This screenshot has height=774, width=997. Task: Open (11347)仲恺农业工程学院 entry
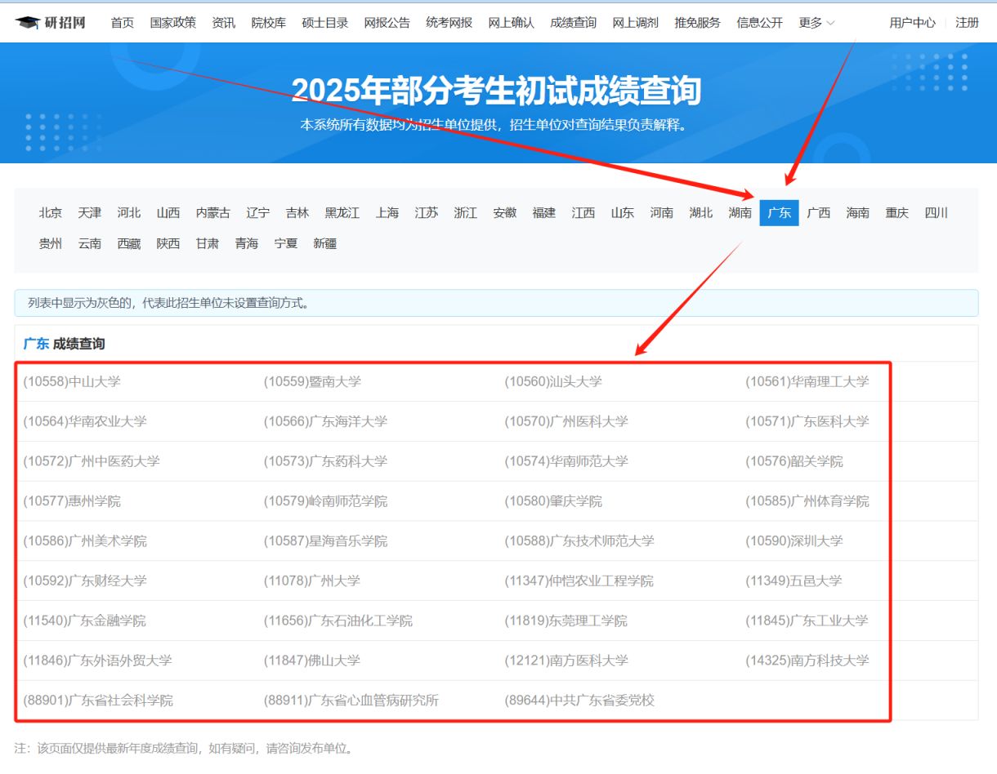[x=579, y=581]
